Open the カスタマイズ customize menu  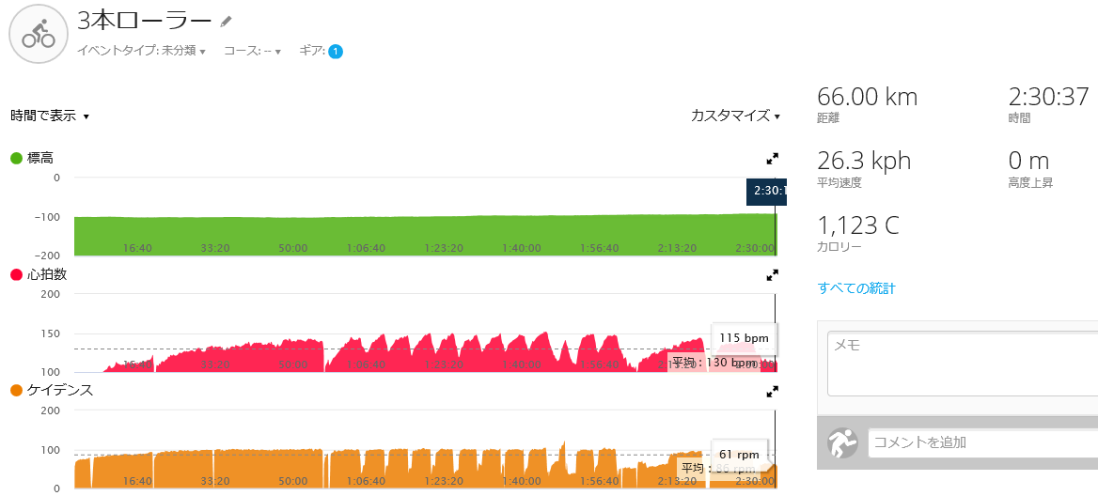pos(735,116)
